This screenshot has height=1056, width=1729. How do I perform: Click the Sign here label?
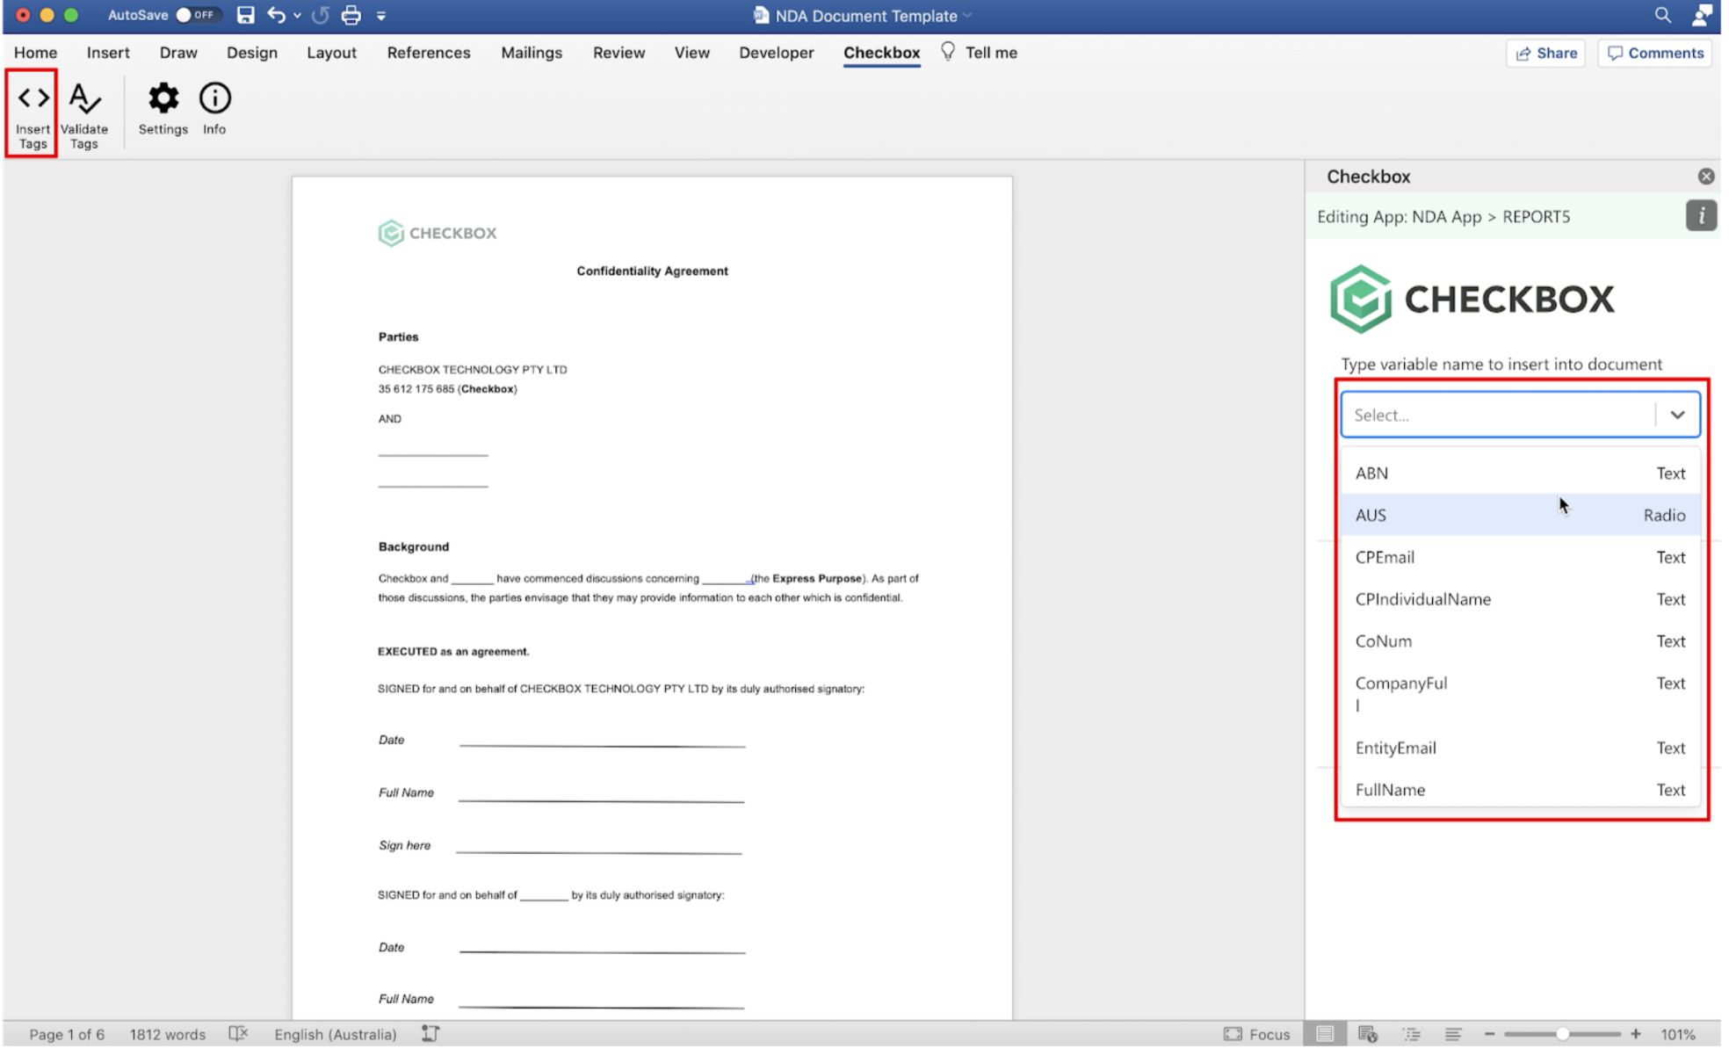click(404, 846)
